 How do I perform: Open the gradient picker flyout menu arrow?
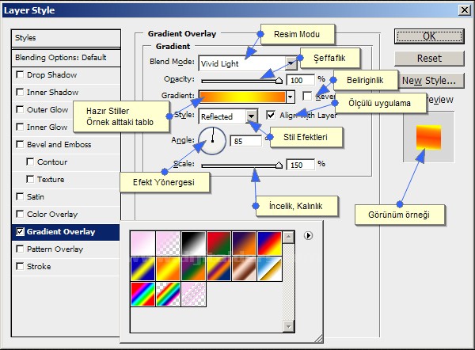[x=308, y=235]
